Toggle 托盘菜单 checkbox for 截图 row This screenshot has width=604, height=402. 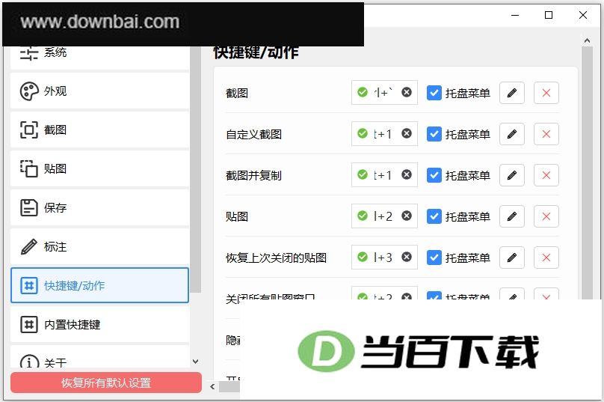click(x=434, y=93)
